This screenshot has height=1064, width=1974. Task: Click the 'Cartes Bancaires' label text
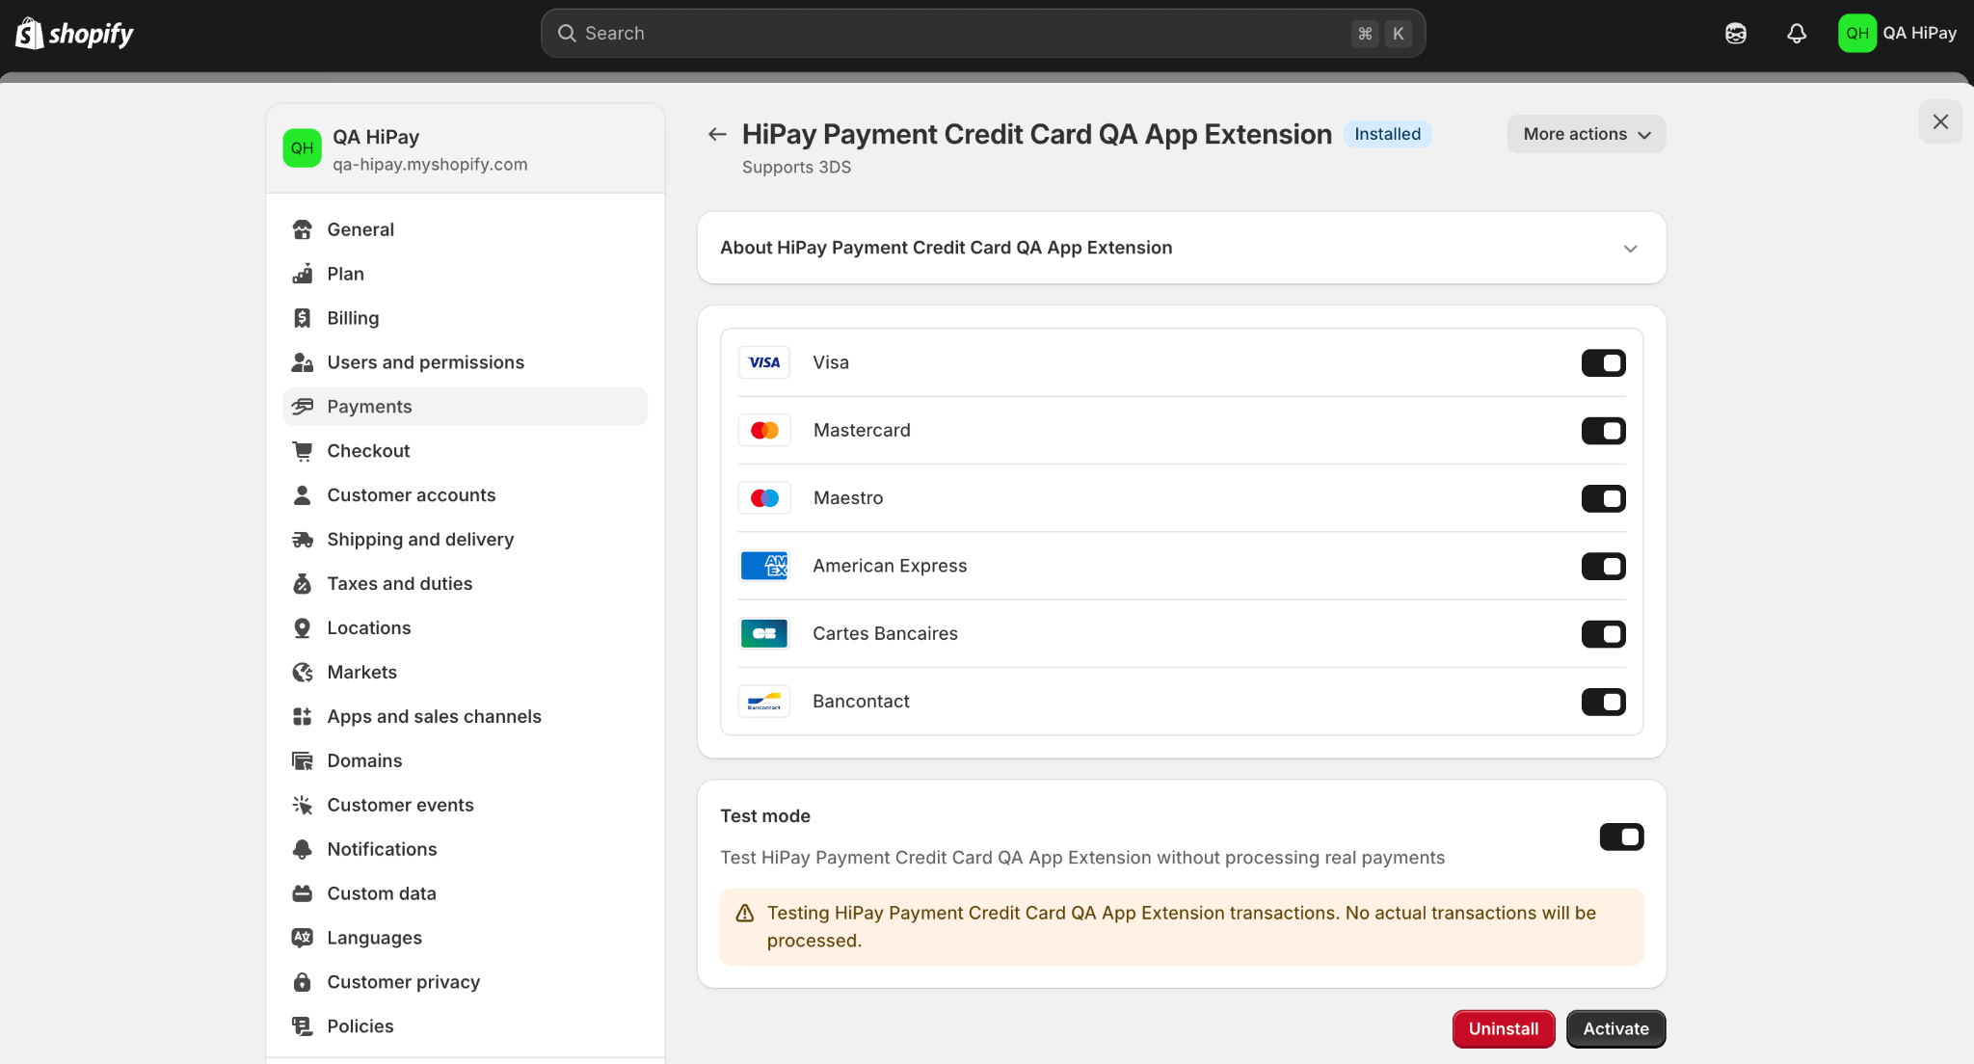point(886,633)
